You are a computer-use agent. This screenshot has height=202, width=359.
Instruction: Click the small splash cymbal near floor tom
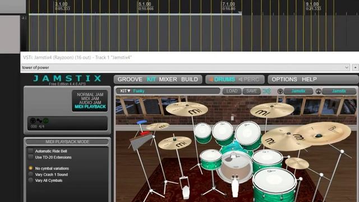click(x=297, y=163)
